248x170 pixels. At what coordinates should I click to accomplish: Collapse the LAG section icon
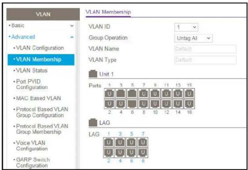click(x=93, y=122)
